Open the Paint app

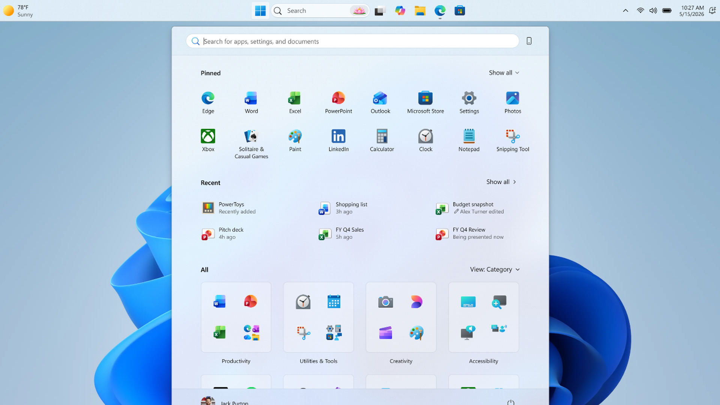point(295,141)
